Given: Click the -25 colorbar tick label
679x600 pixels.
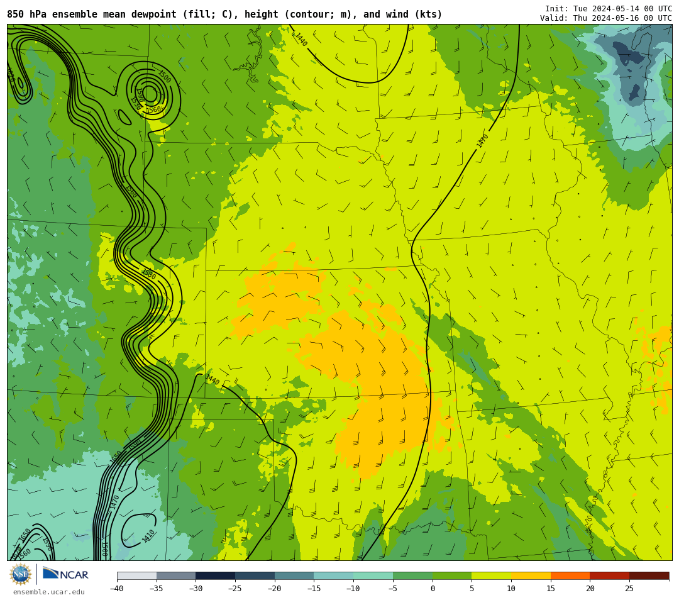Looking at the screenshot, I should click(x=235, y=588).
